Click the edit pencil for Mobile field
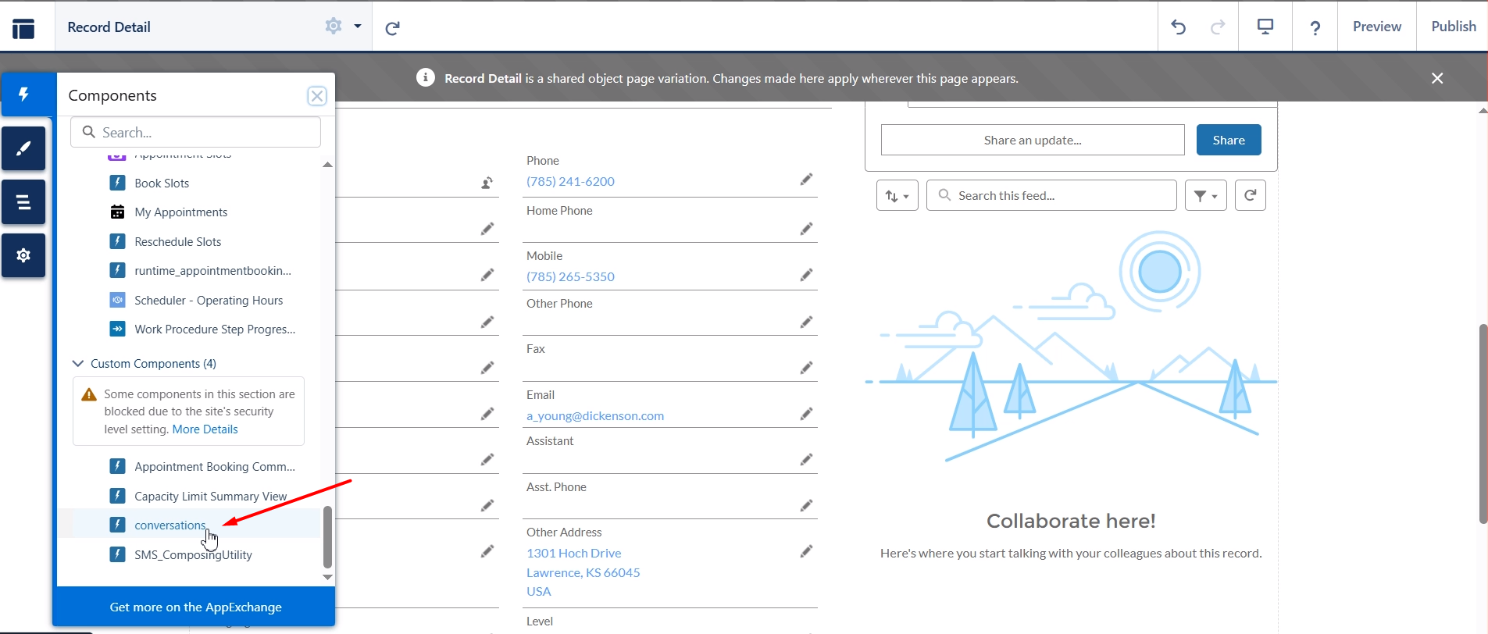 point(807,275)
